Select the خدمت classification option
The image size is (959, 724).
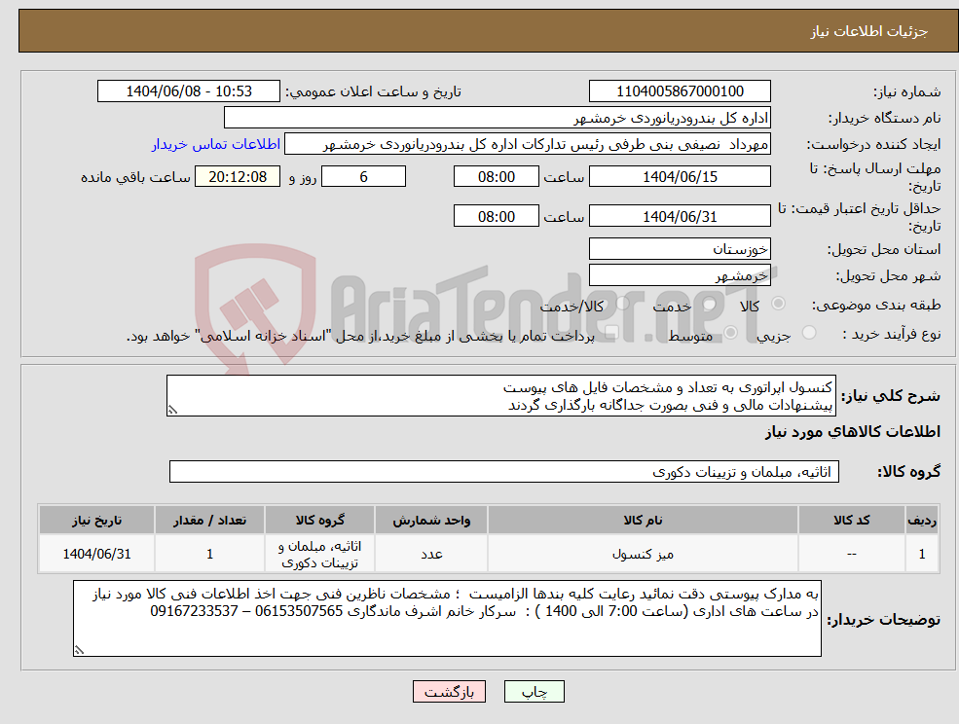tap(709, 304)
